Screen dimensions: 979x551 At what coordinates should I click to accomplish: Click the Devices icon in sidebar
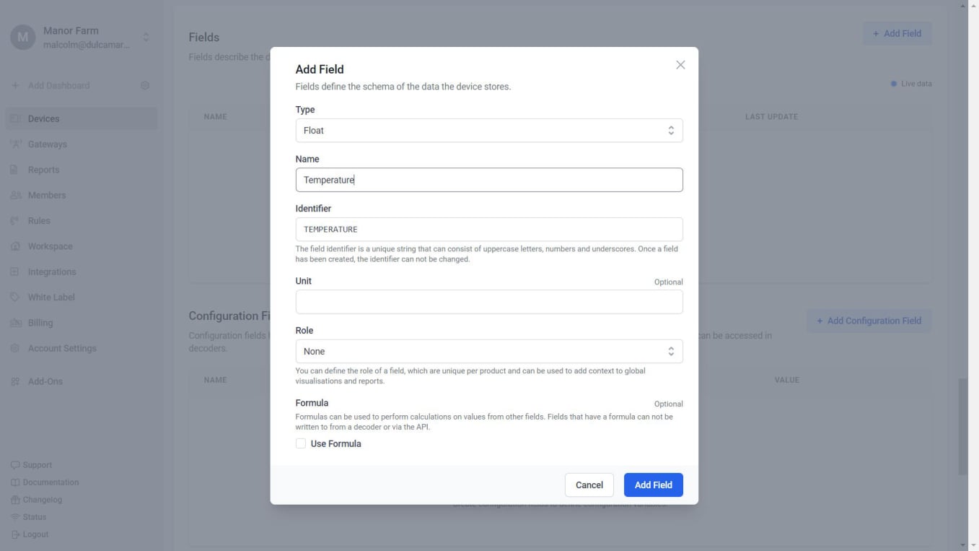(15, 118)
